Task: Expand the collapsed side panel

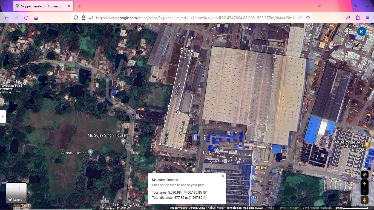Action: 3,116
